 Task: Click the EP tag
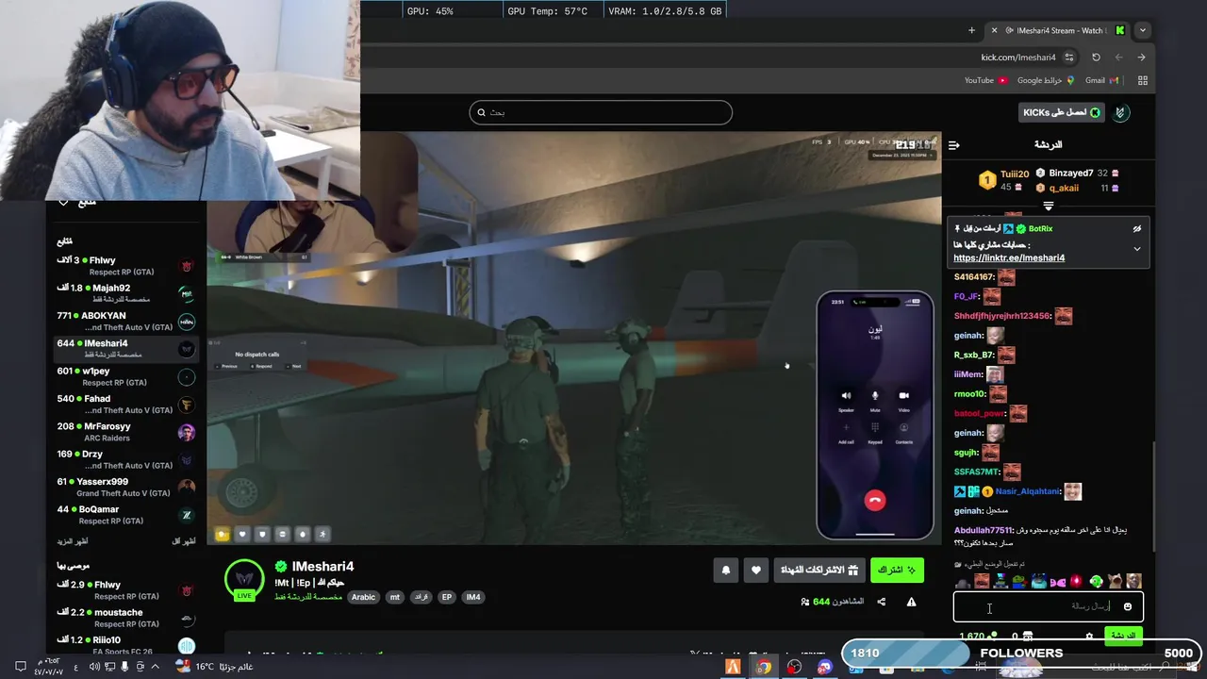point(447,597)
